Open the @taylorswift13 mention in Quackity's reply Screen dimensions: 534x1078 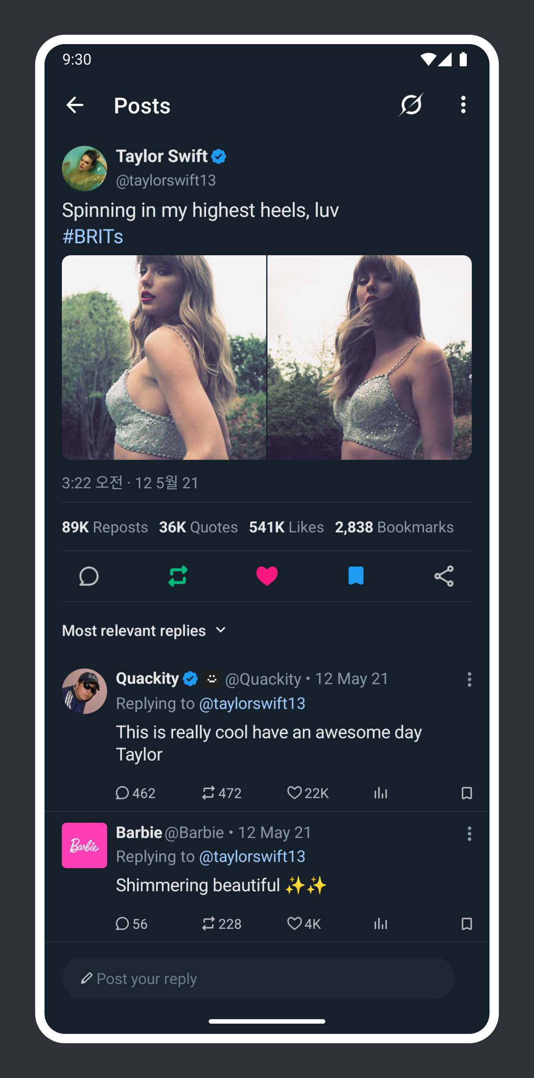(x=252, y=703)
